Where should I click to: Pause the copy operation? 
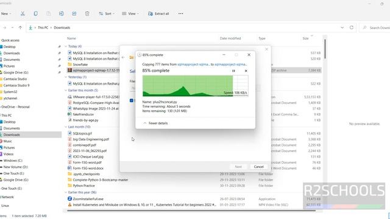point(233,71)
